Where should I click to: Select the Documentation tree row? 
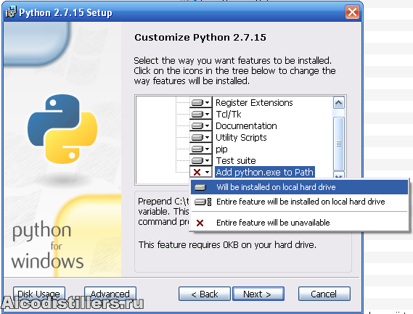click(x=246, y=125)
